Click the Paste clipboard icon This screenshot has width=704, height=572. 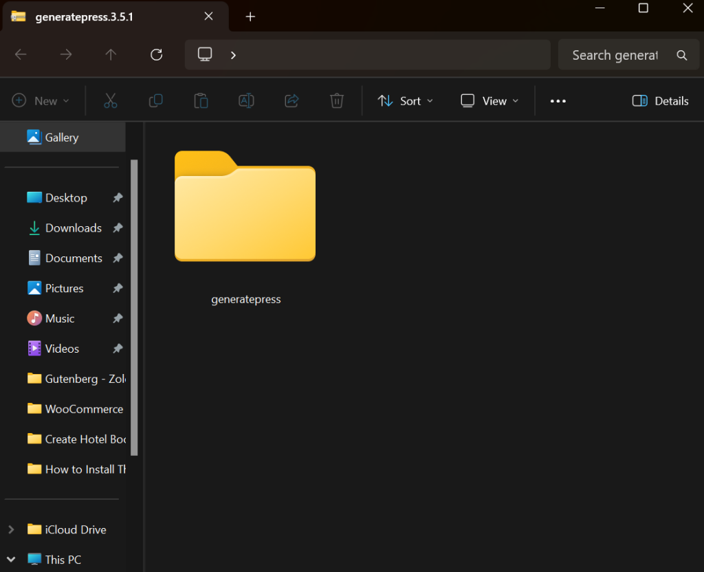[x=201, y=101]
